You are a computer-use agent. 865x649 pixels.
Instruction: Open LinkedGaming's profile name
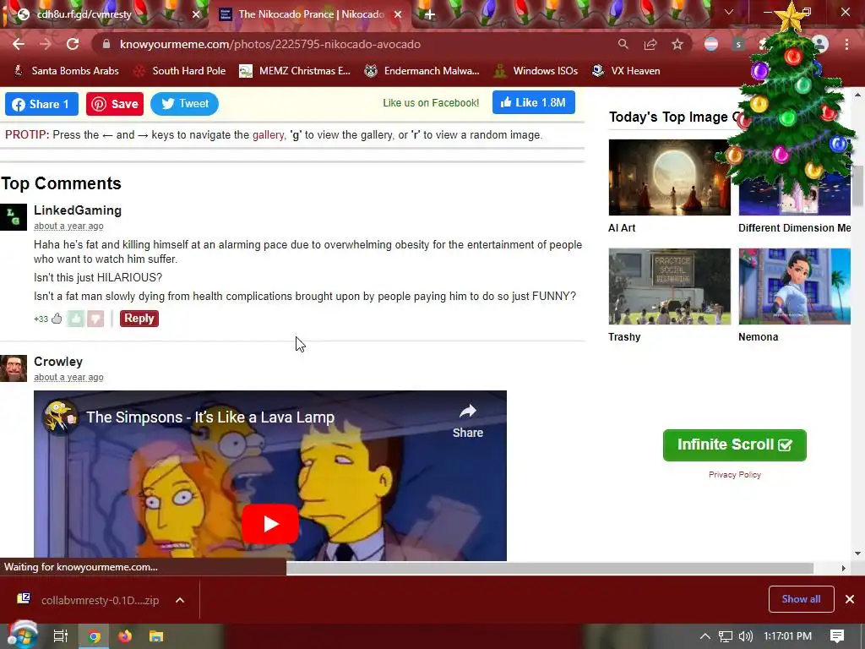coord(78,210)
